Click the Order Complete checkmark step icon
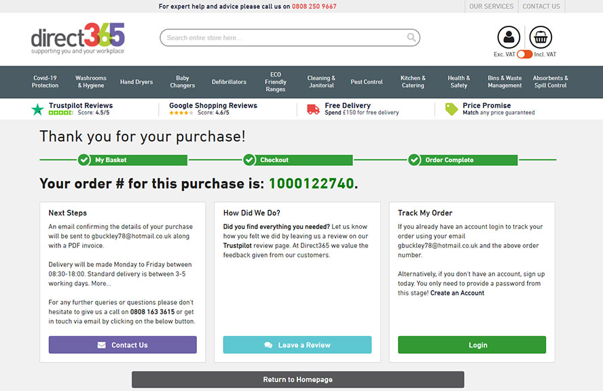603x391 pixels. click(414, 160)
